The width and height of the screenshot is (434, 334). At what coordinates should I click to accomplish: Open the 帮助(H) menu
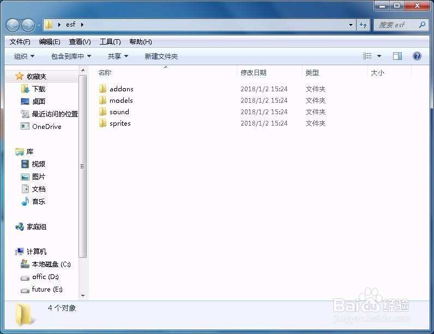coord(141,42)
